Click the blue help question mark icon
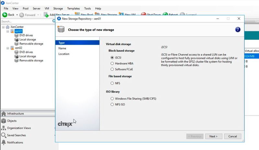 (238, 30)
